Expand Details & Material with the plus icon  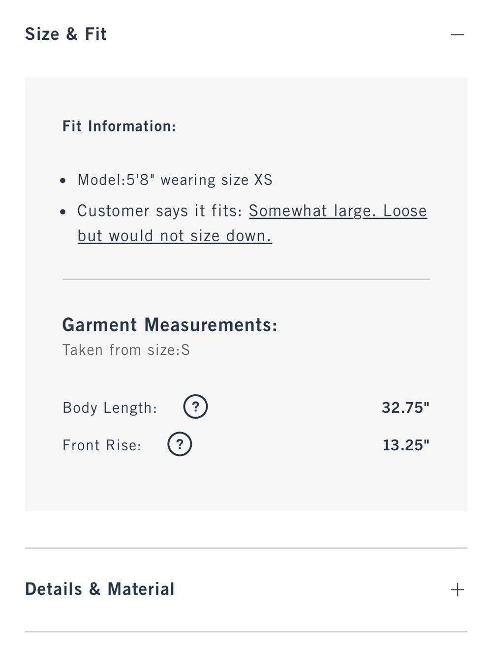(457, 590)
